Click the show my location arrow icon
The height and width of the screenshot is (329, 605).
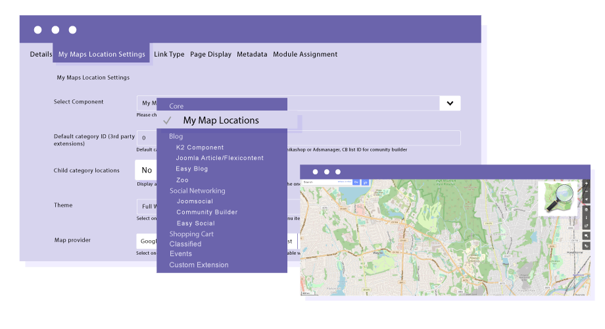586,199
